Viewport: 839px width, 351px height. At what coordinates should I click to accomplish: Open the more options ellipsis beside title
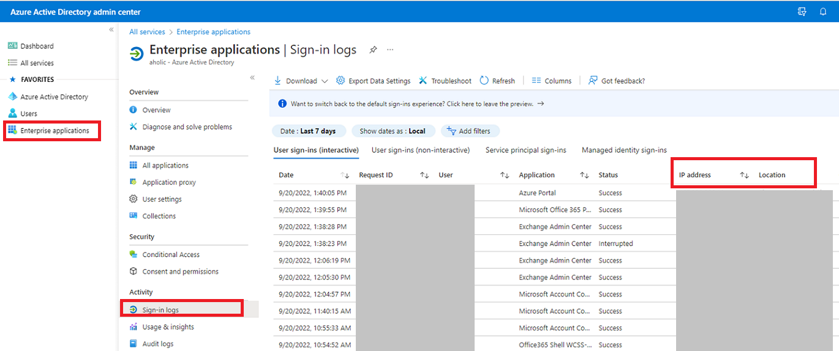pyautogui.click(x=390, y=50)
